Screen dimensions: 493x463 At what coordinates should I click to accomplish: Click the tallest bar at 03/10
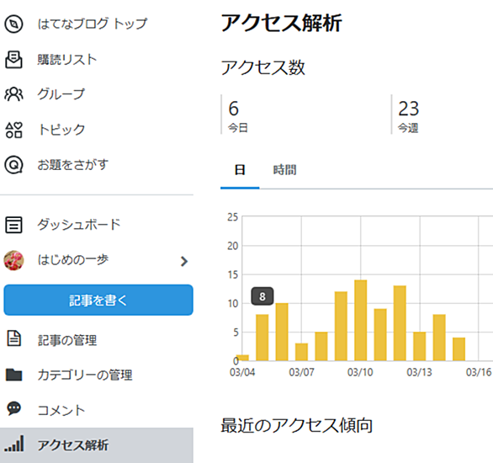point(360,320)
